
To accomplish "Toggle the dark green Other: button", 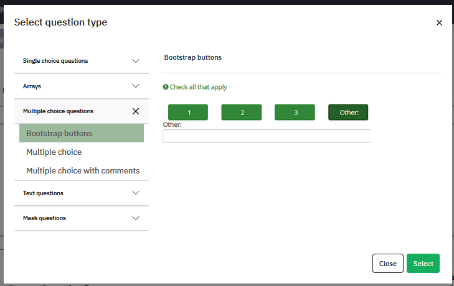I will (348, 112).
